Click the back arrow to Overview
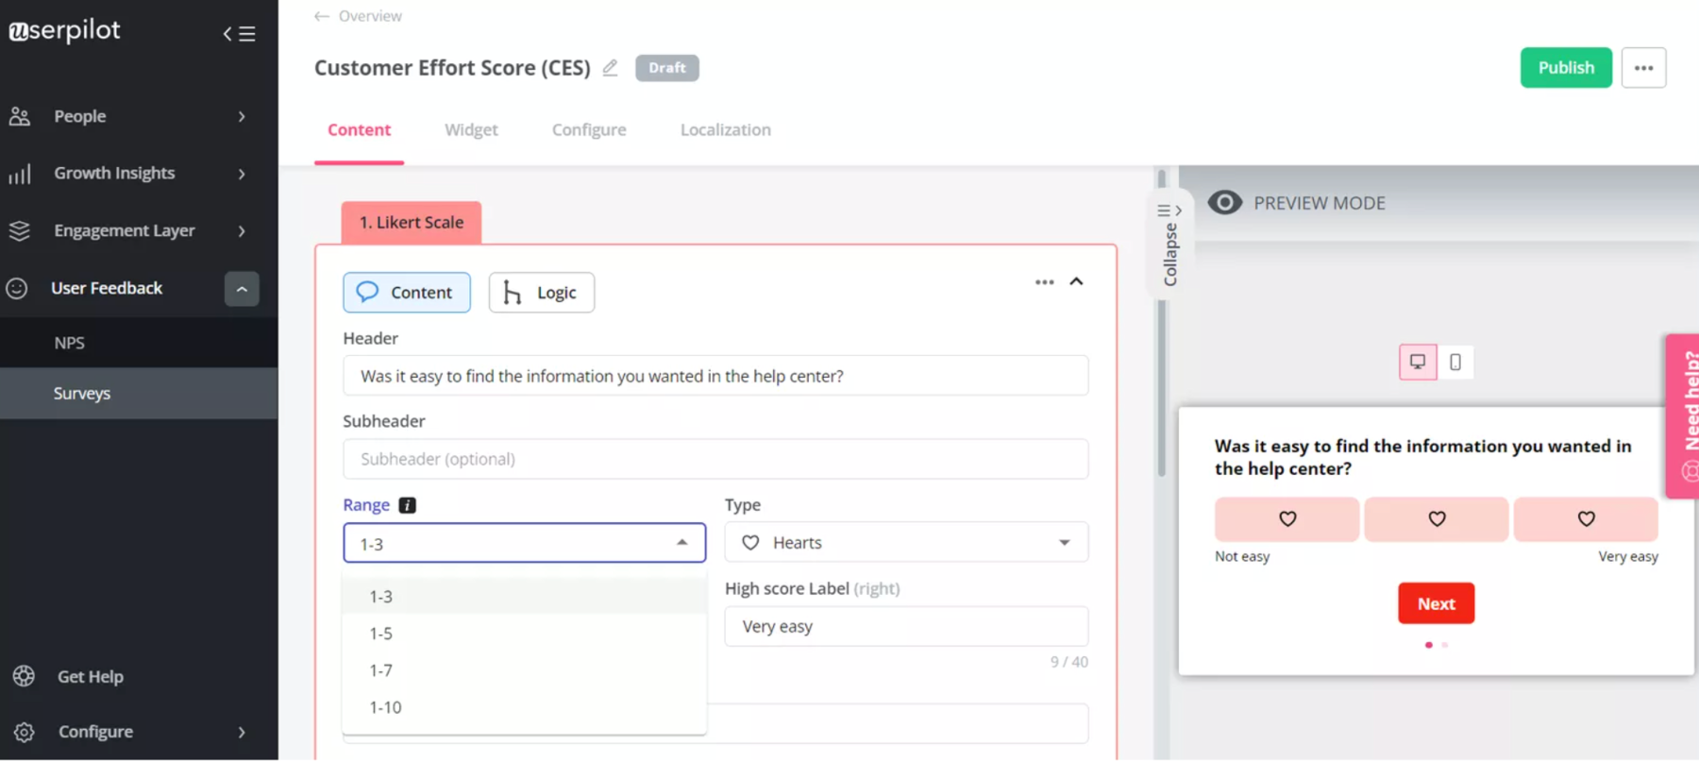 [x=322, y=16]
